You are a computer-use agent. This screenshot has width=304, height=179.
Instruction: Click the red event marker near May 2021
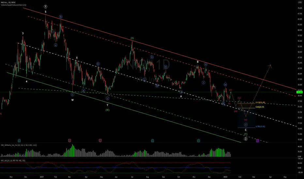(x=100, y=141)
